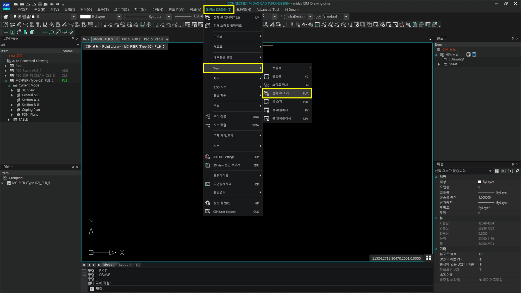
Task: Choose 스마트 매치 (SM) submenu item
Action: tap(287, 85)
